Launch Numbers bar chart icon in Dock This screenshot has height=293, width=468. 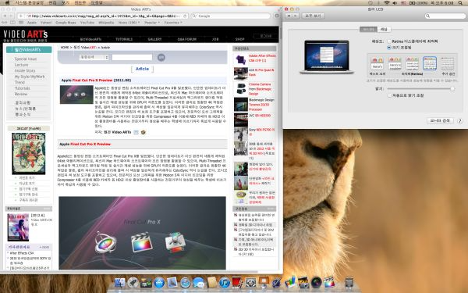pyautogui.click(x=290, y=282)
